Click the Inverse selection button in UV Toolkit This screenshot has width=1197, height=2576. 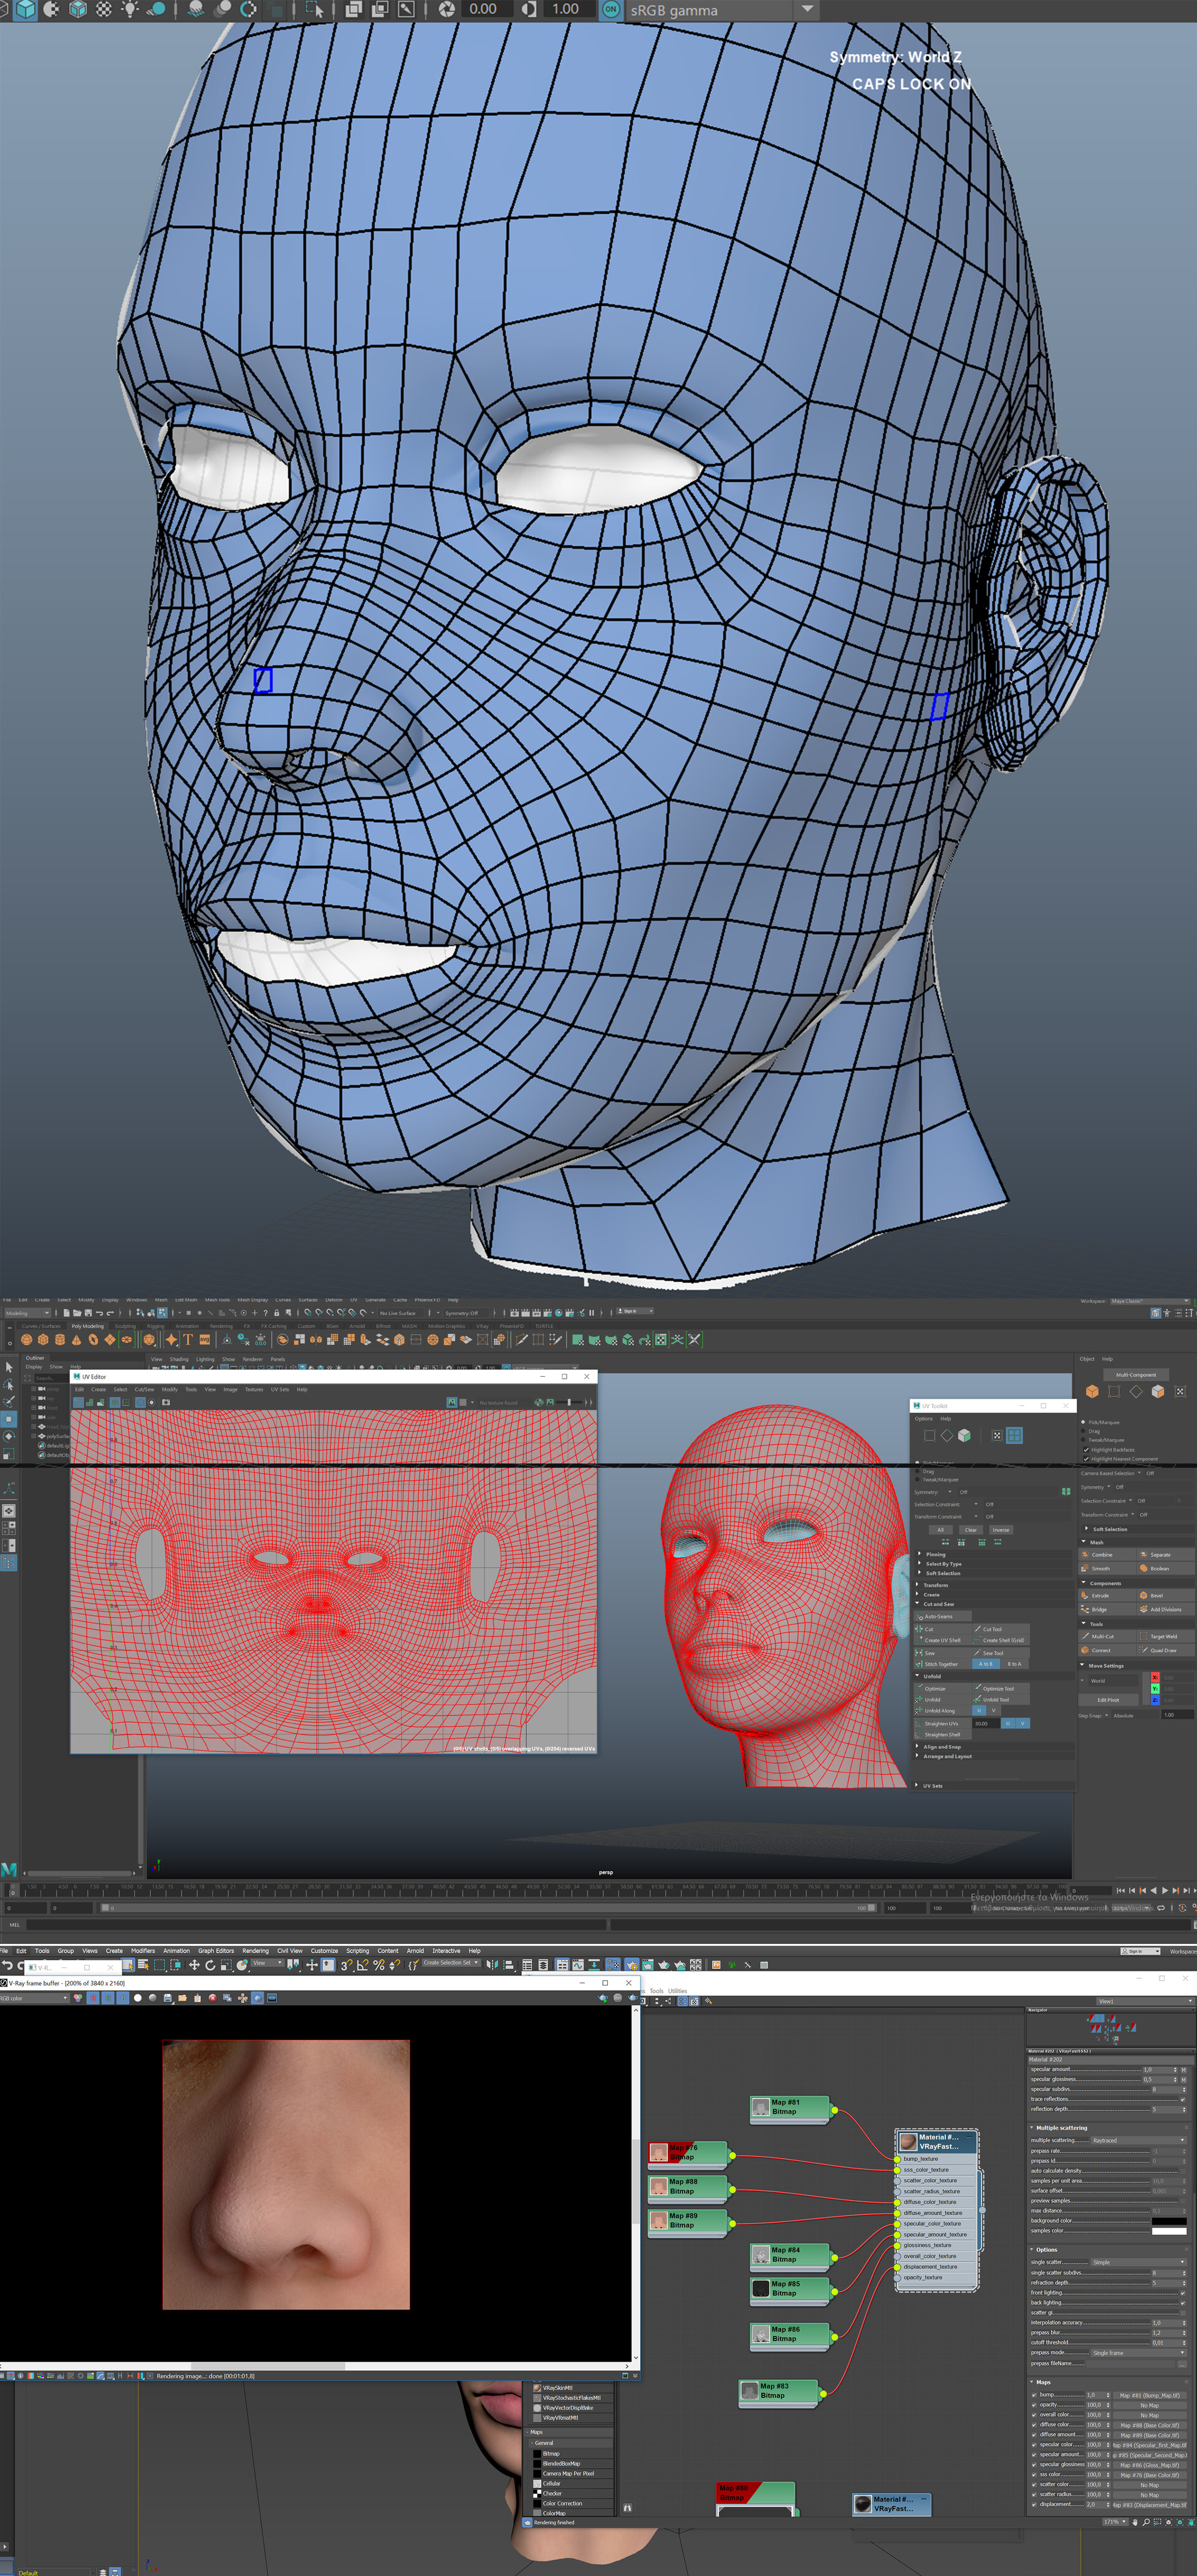pos(1000,1530)
